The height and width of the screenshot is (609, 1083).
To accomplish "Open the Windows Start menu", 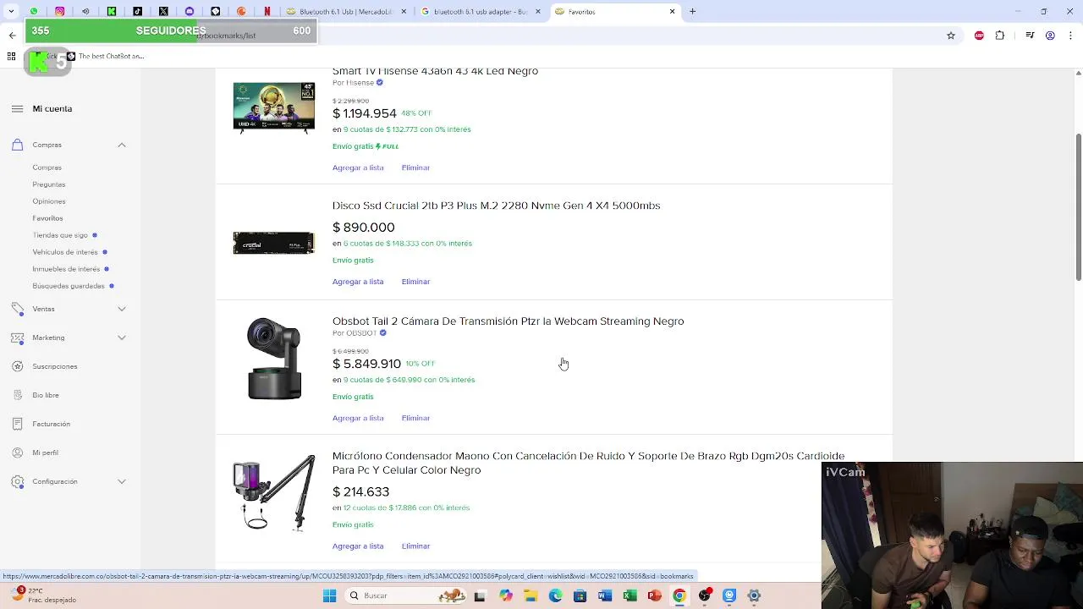I will (x=329, y=595).
